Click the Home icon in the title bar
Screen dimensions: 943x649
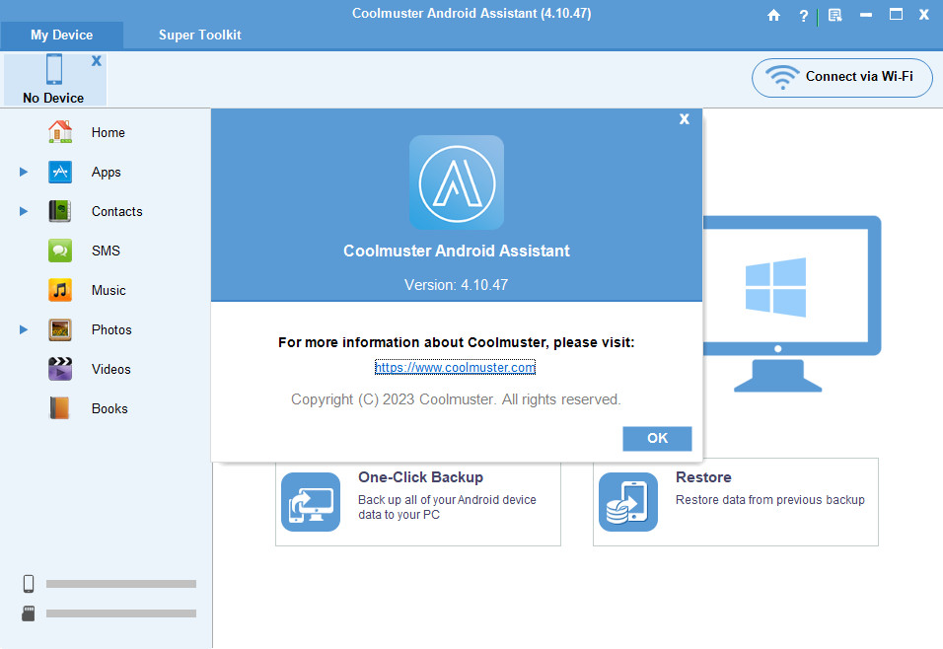pyautogui.click(x=773, y=15)
